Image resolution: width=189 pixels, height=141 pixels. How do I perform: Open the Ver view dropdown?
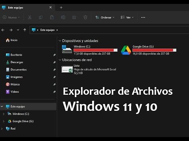(x=127, y=17)
